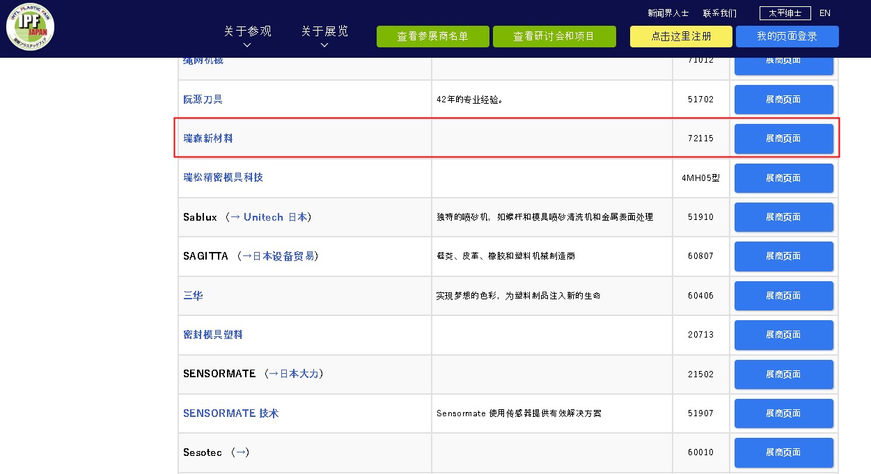871x474 pixels.
Task: Click 我的页面登录 login button
Action: [787, 37]
